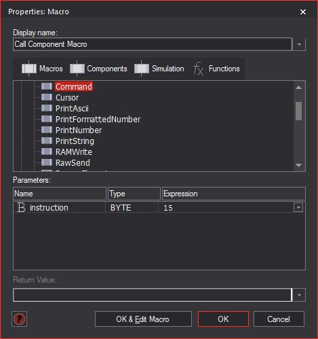
Task: Open the Return Value dropdown arrow
Action: point(299,295)
